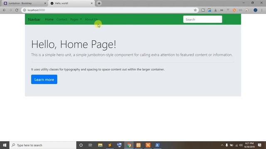Click the microphone icon in system tray
This screenshot has height=149, width=266.
click(x=227, y=145)
